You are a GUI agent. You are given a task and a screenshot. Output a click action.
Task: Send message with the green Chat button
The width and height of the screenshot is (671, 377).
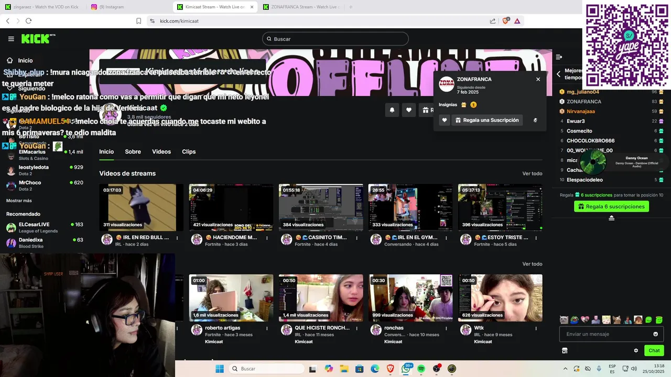[654, 351]
